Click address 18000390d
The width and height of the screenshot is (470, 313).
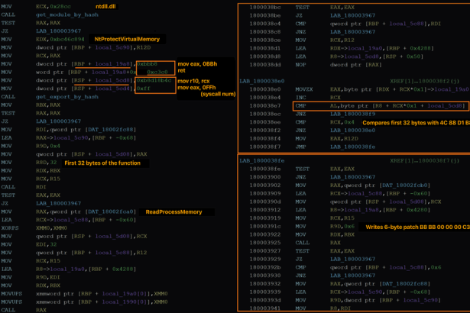[265, 202]
